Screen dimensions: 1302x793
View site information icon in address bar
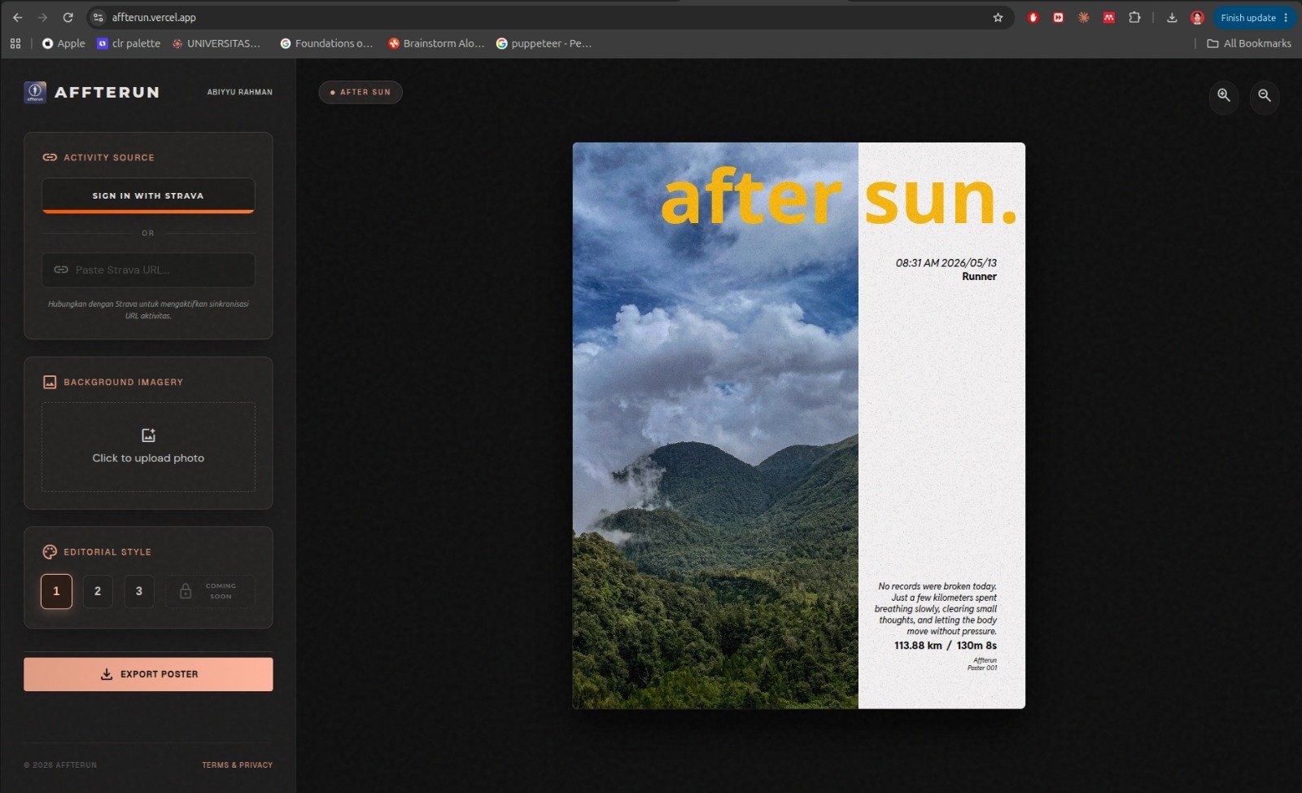click(98, 17)
